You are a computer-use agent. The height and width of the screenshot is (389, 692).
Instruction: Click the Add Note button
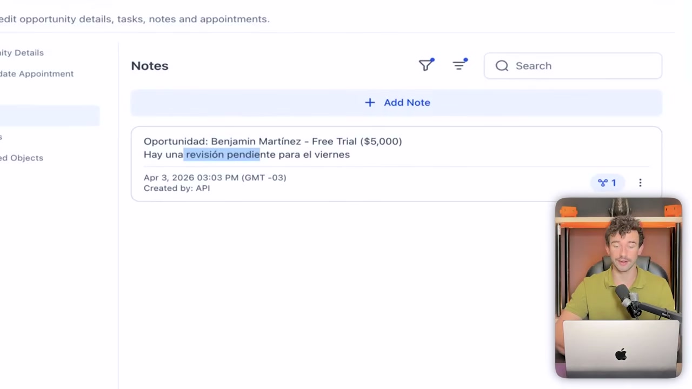pyautogui.click(x=396, y=103)
